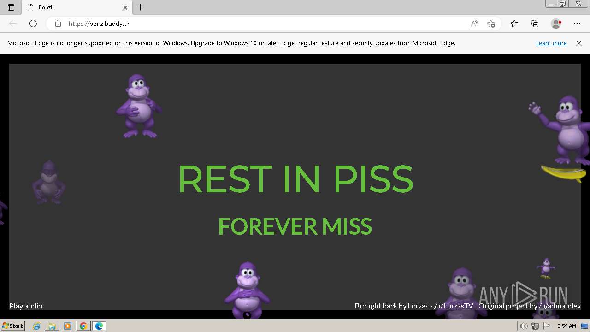Viewport: 590px width, 332px height.
Task: Add this page to favorites
Action: (x=491, y=24)
